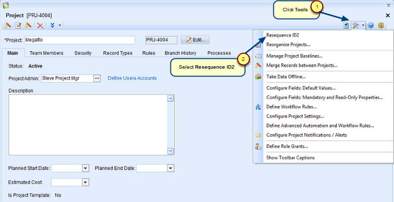
Task: Follow the Define Users Accounts link
Action: 132,78
